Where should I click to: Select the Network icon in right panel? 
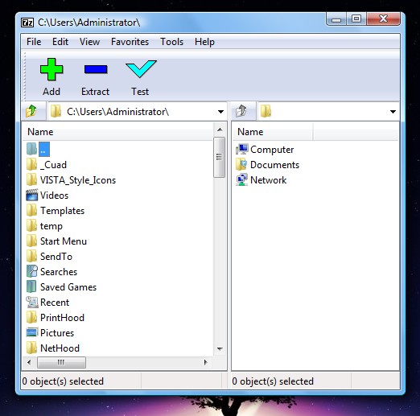point(241,179)
